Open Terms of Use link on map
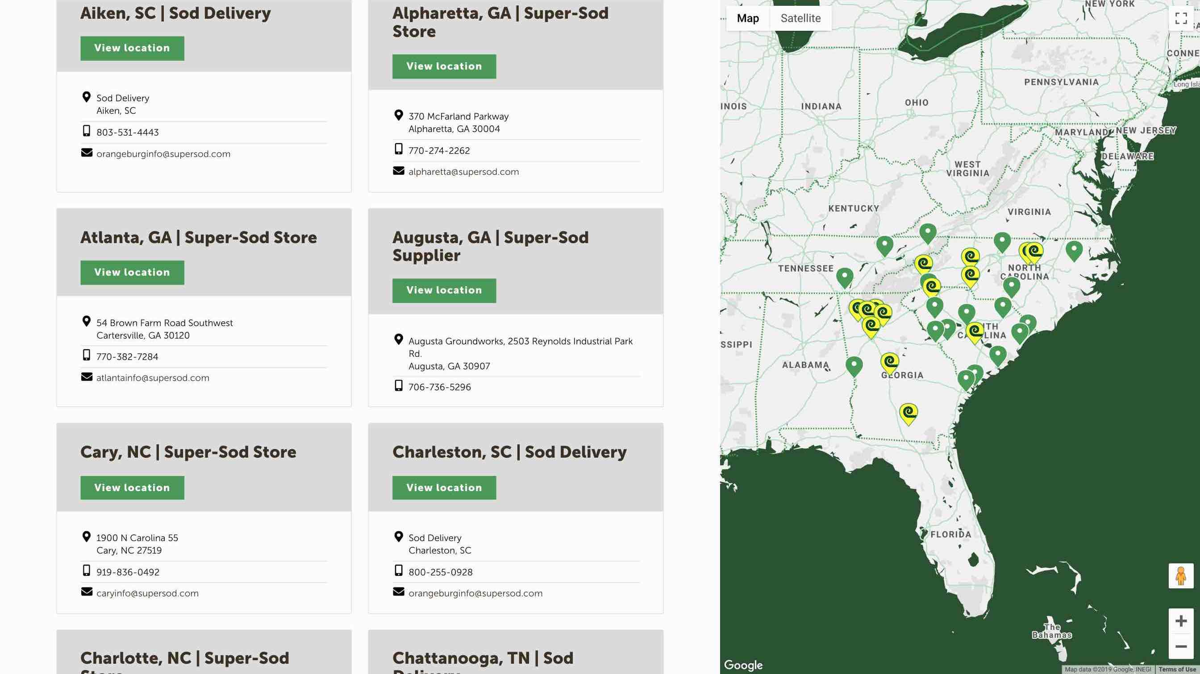This screenshot has height=674, width=1200. tap(1177, 670)
